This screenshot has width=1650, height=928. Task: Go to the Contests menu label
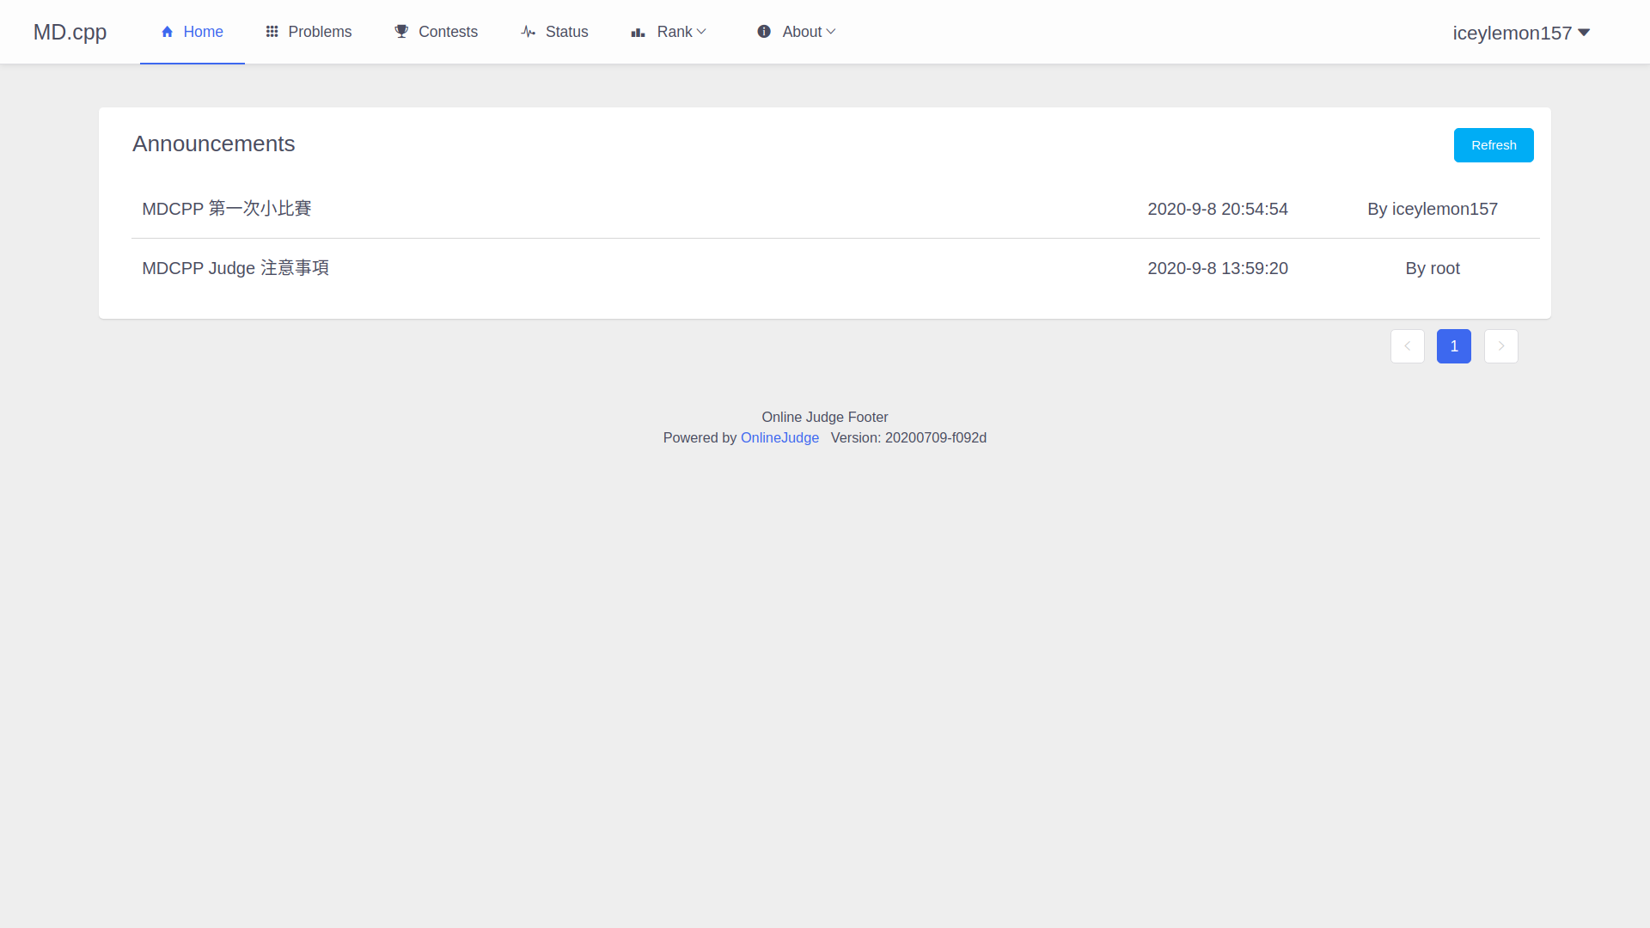(448, 32)
